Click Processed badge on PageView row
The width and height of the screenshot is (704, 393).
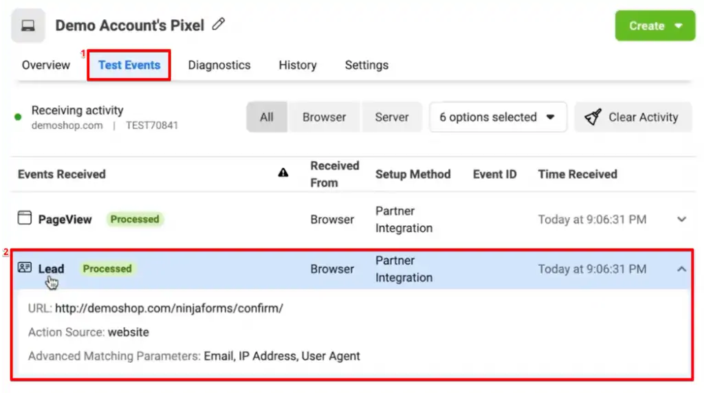tap(135, 219)
